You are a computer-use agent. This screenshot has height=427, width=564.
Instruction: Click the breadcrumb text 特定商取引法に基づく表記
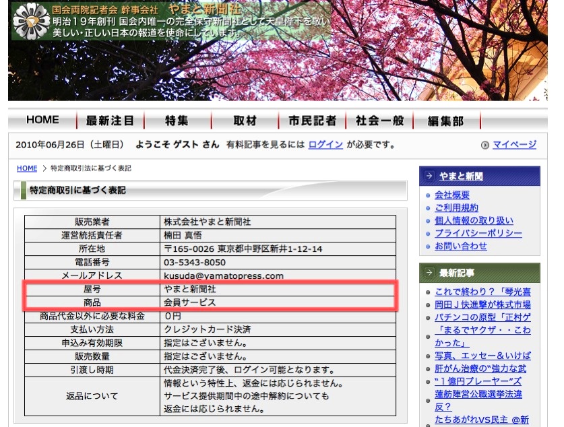tap(91, 168)
